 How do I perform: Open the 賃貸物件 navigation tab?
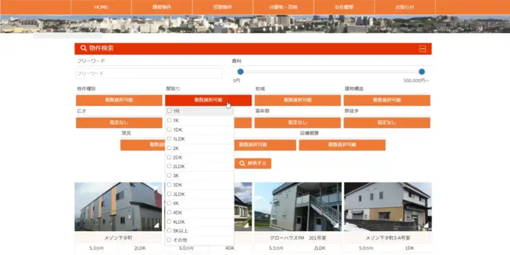pyautogui.click(x=161, y=7)
